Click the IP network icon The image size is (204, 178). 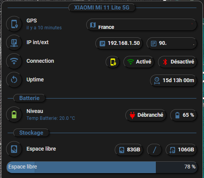pyautogui.click(x=14, y=43)
